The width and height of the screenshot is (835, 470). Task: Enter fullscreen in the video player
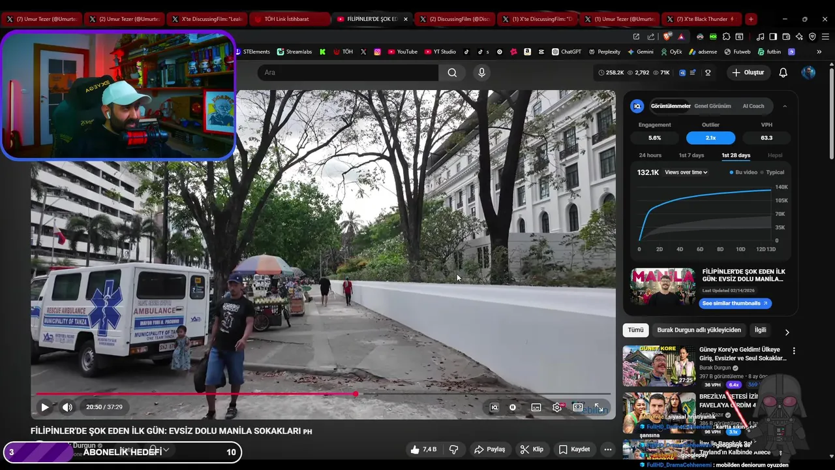[x=598, y=407]
